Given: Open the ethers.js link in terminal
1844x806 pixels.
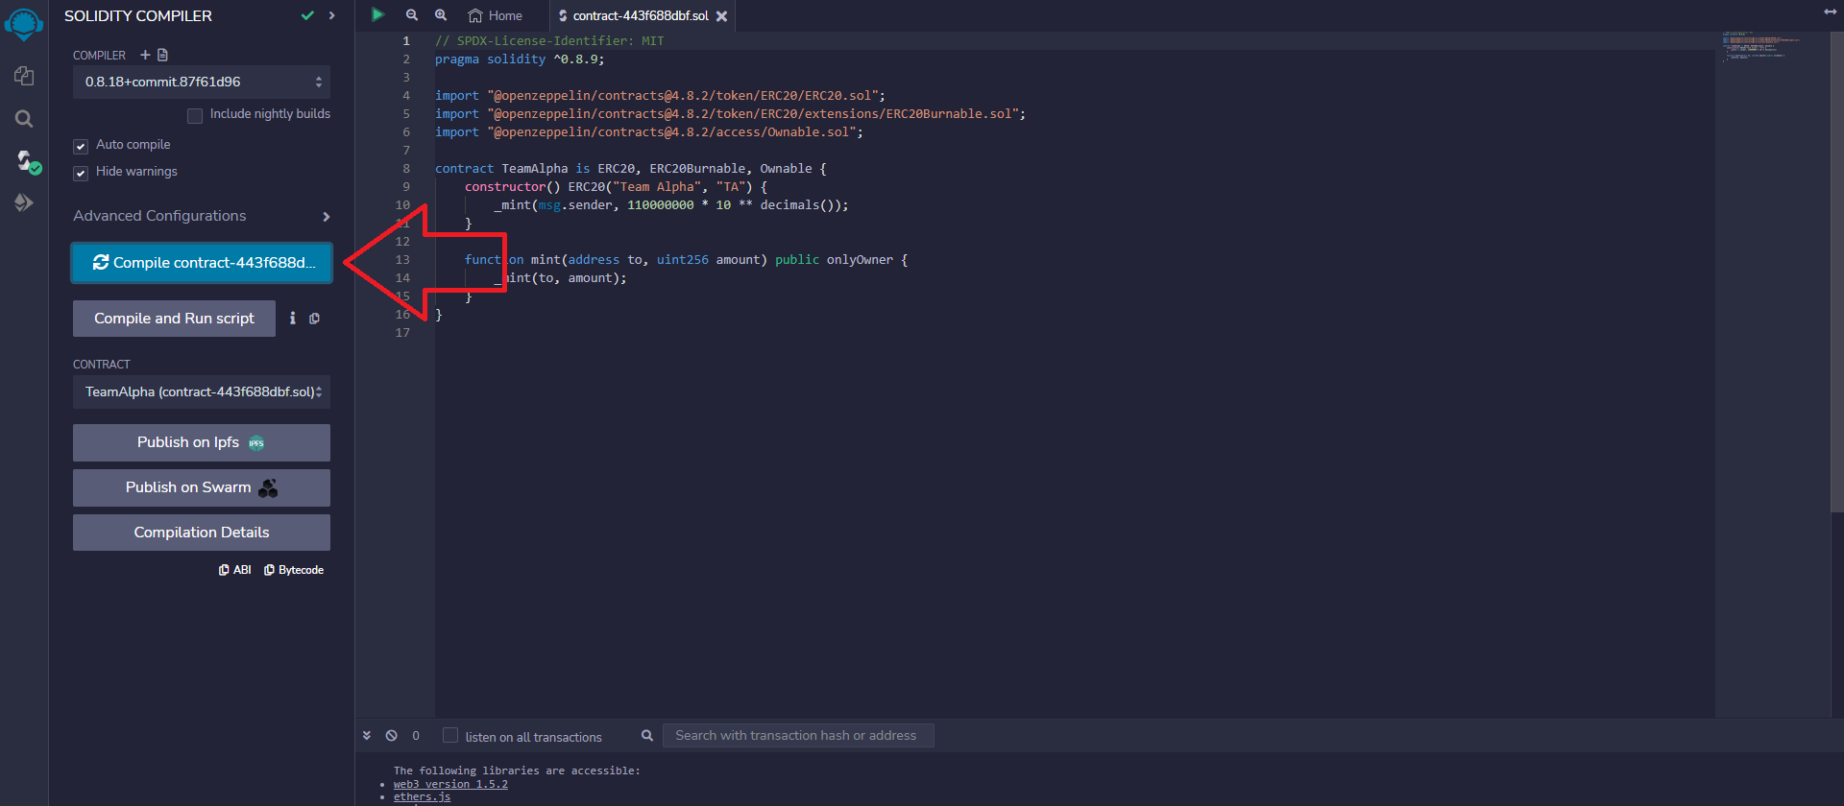Looking at the screenshot, I should pyautogui.click(x=422, y=796).
